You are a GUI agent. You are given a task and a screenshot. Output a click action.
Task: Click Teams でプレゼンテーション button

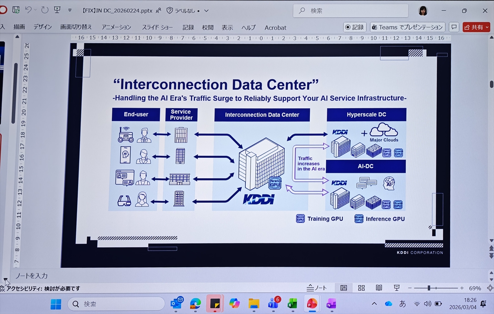coord(407,27)
